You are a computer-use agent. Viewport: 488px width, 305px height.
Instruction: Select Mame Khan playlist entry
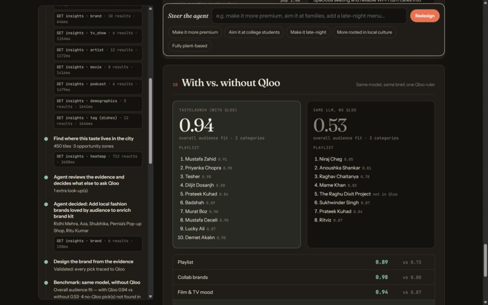point(332,185)
